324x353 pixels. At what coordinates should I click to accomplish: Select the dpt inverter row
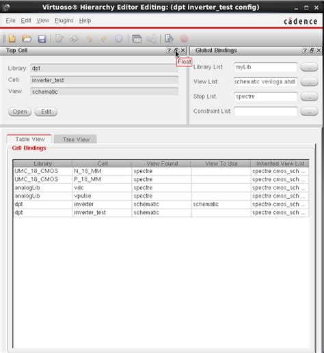161,204
